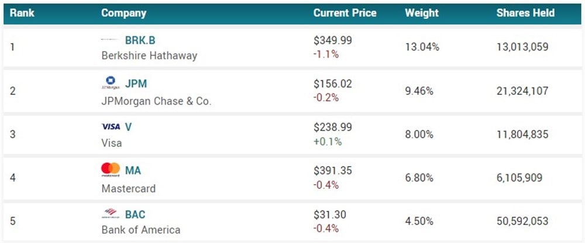Select the Mastercard company name text
Image resolution: width=585 pixels, height=243 pixels.
[128, 189]
